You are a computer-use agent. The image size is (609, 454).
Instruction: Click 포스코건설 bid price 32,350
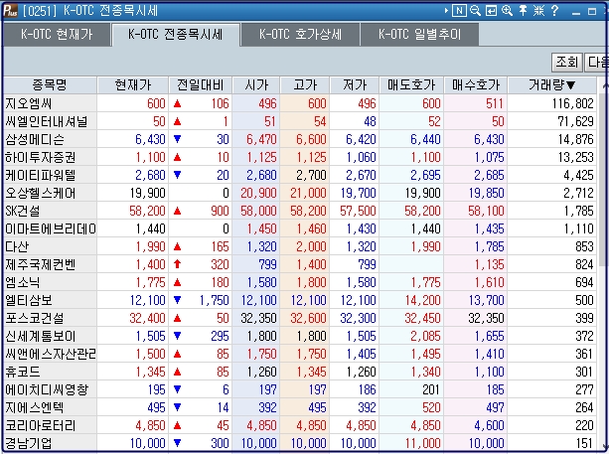coord(486,318)
